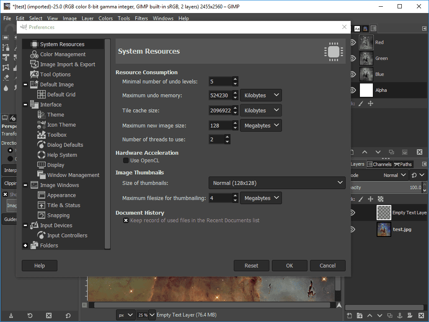429x322 pixels.
Task: Reset tool options to default values icon
Action: [68, 315]
